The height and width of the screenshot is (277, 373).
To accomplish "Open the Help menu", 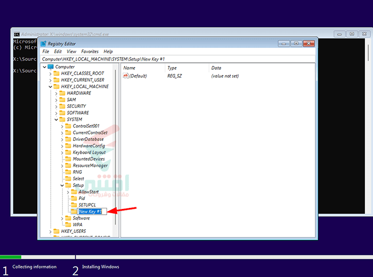I will point(108,52).
